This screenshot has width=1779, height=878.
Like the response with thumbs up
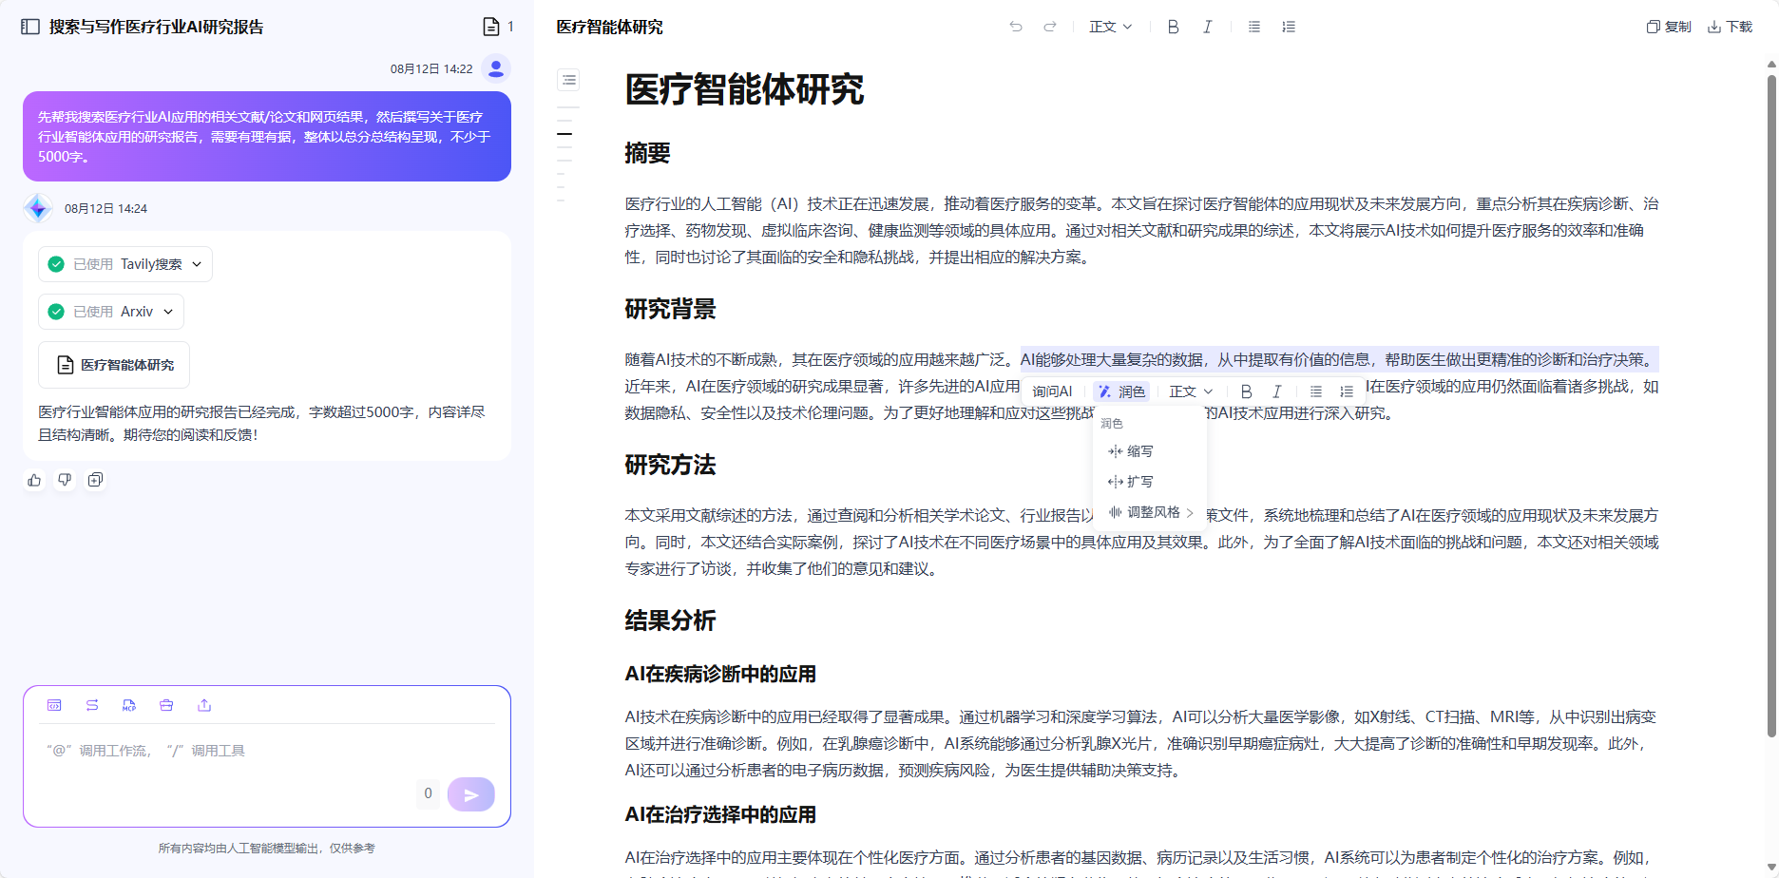[x=34, y=480]
